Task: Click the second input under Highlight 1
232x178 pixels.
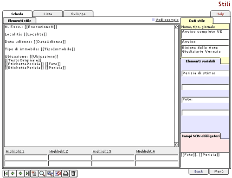Action: (x=26, y=163)
